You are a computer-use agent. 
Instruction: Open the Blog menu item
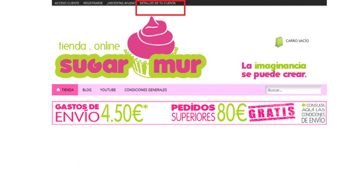87,90
